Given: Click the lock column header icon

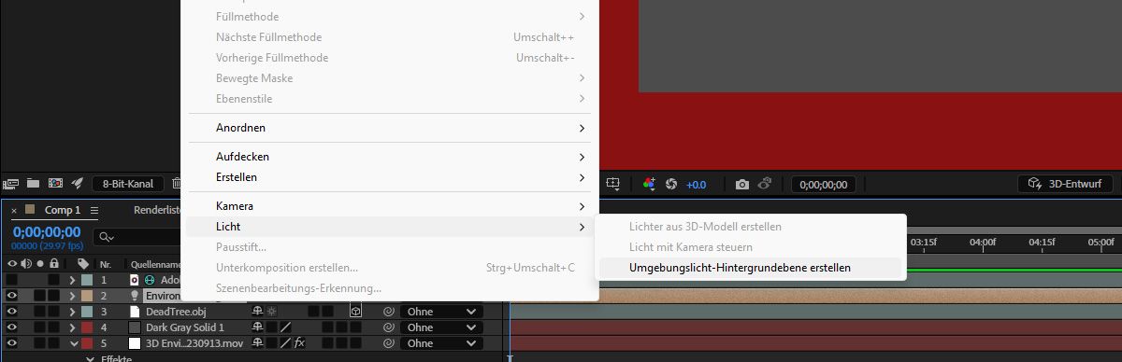Looking at the screenshot, I should tap(55, 264).
